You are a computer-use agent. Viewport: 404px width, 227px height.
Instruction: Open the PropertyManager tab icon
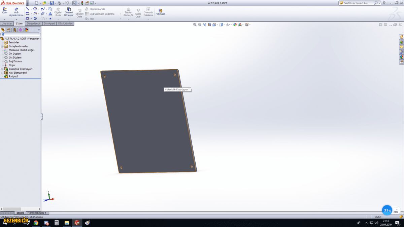coord(9,30)
